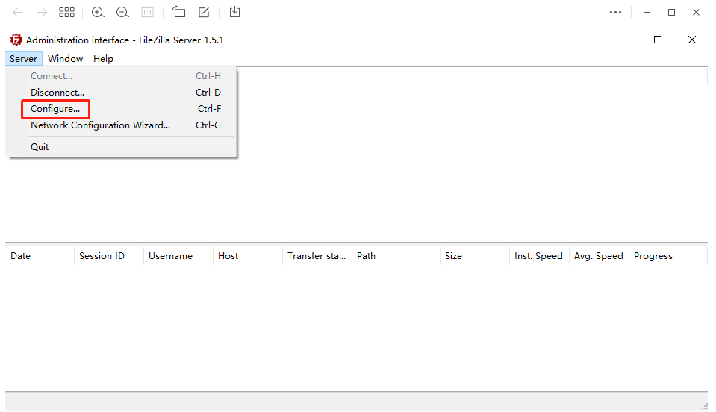Viewport: 716px width, 412px height.
Task: Click the rotate image icon
Action: (x=178, y=13)
